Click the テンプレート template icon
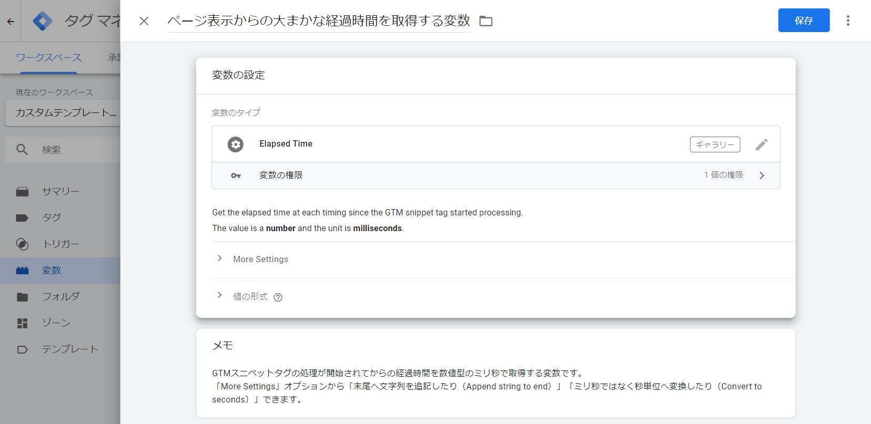Viewport: 871px width, 424px height. 22,349
